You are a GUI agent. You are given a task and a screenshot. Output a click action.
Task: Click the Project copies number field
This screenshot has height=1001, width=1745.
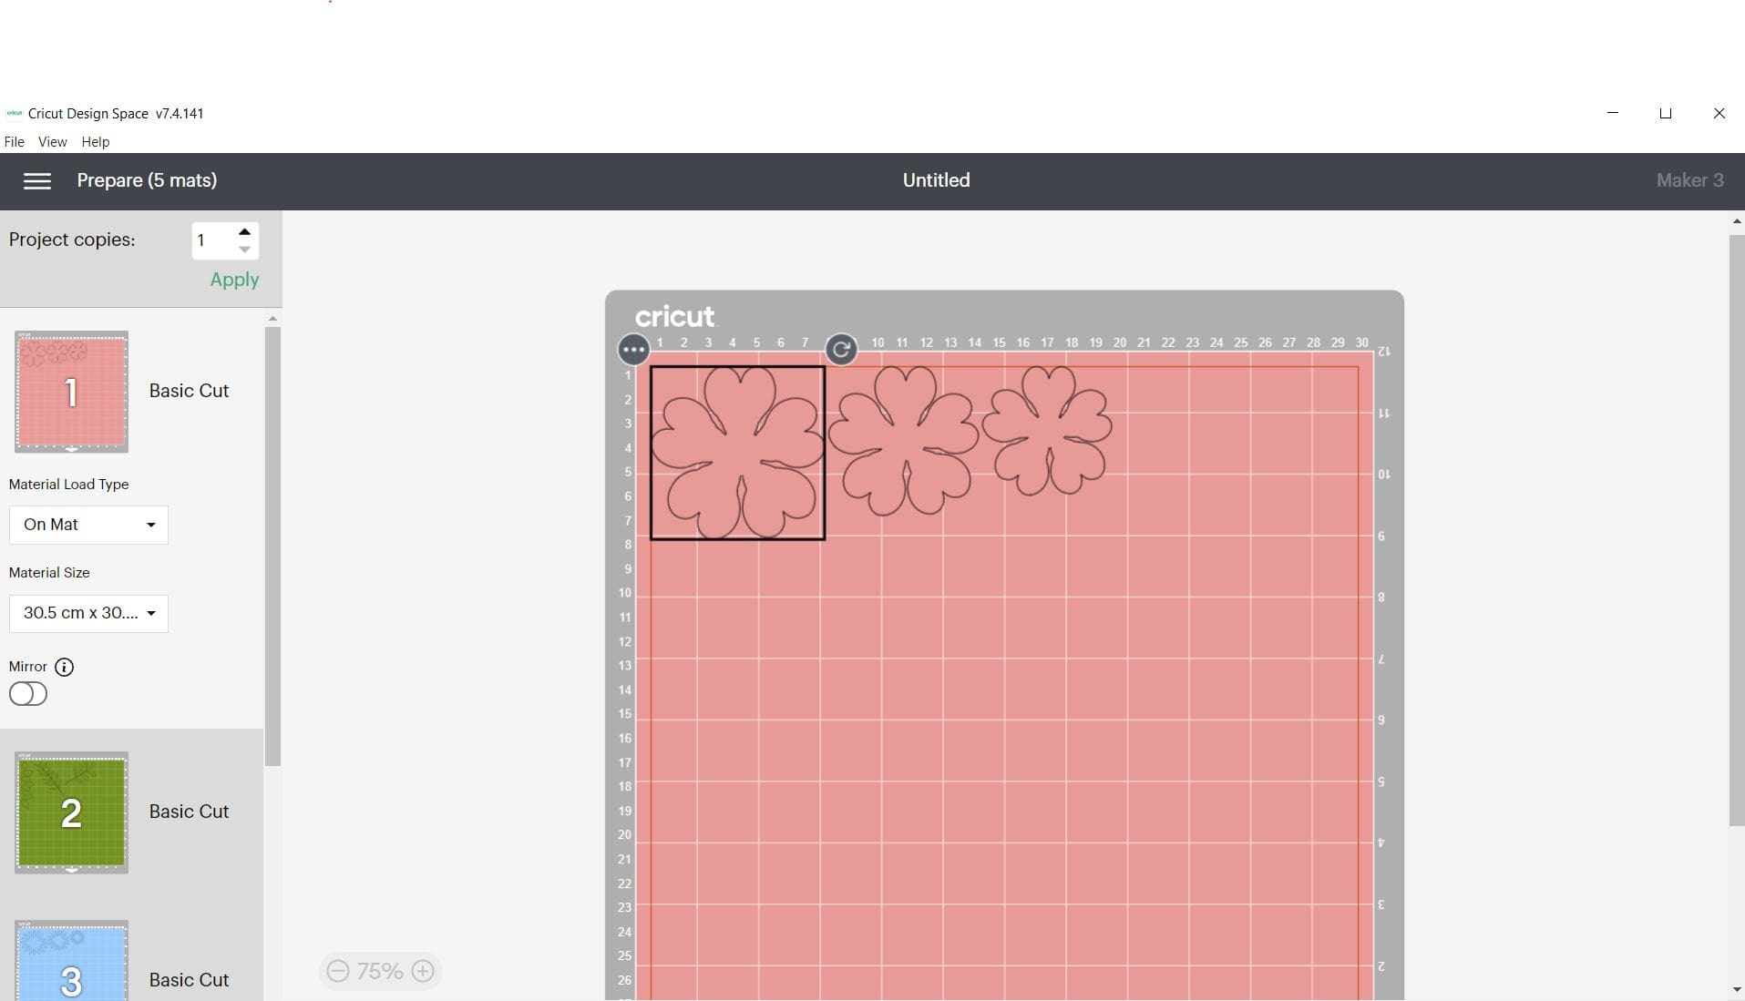[212, 240]
